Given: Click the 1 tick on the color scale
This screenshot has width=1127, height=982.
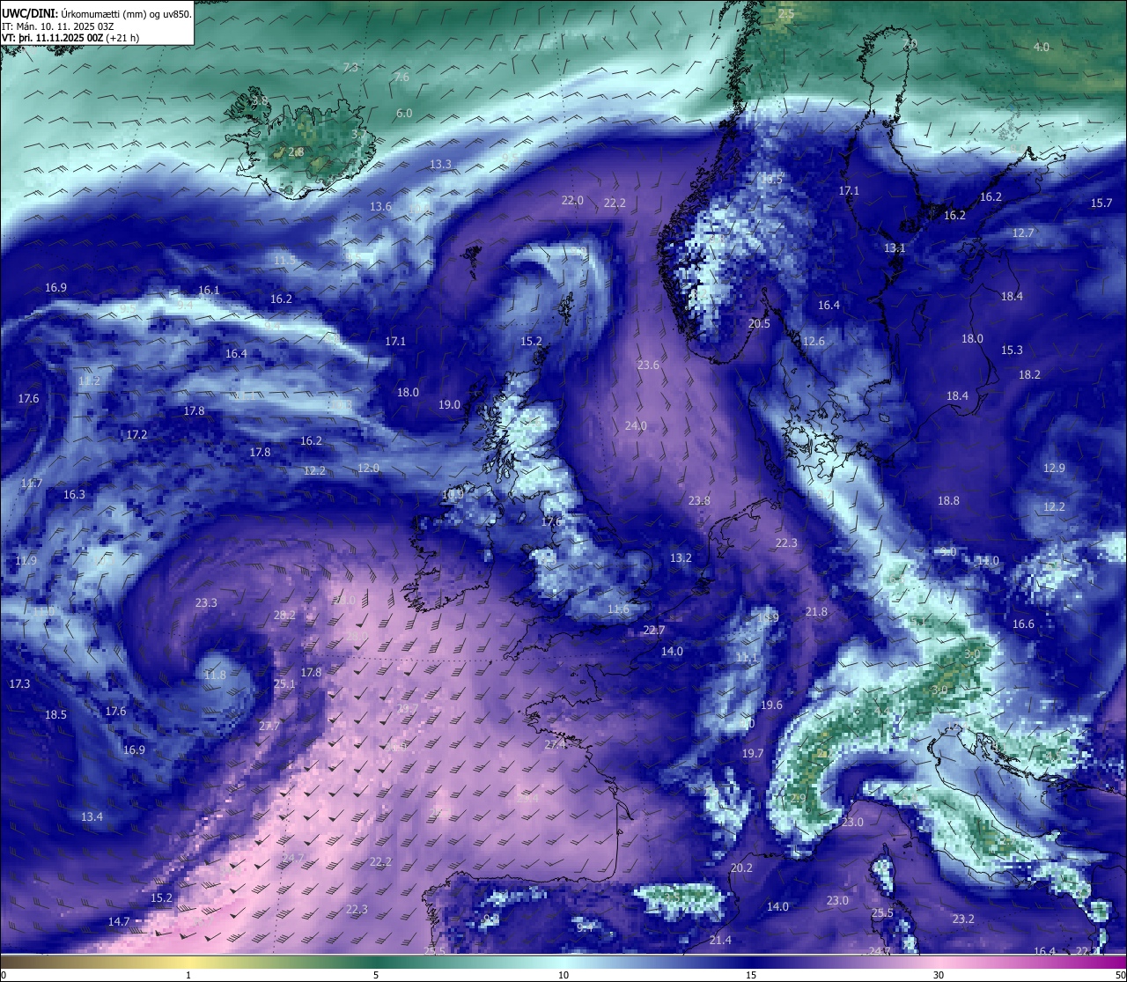Looking at the screenshot, I should point(188,975).
